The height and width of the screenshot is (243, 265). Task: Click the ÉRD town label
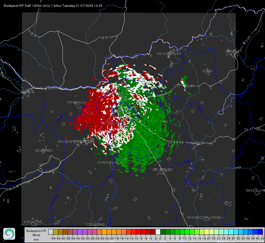pos(111,123)
